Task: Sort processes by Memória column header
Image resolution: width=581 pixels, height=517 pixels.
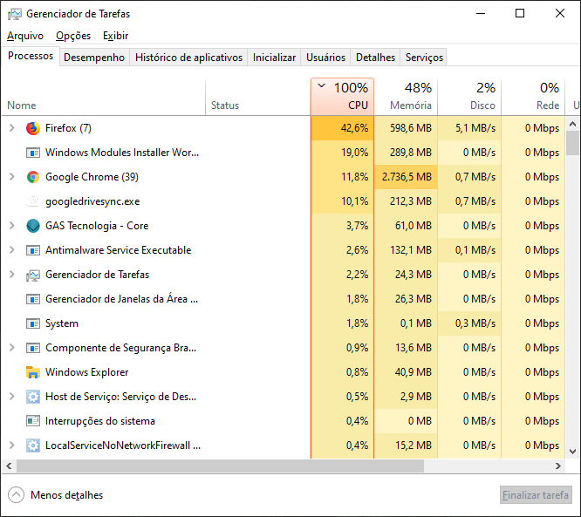Action: tap(410, 97)
